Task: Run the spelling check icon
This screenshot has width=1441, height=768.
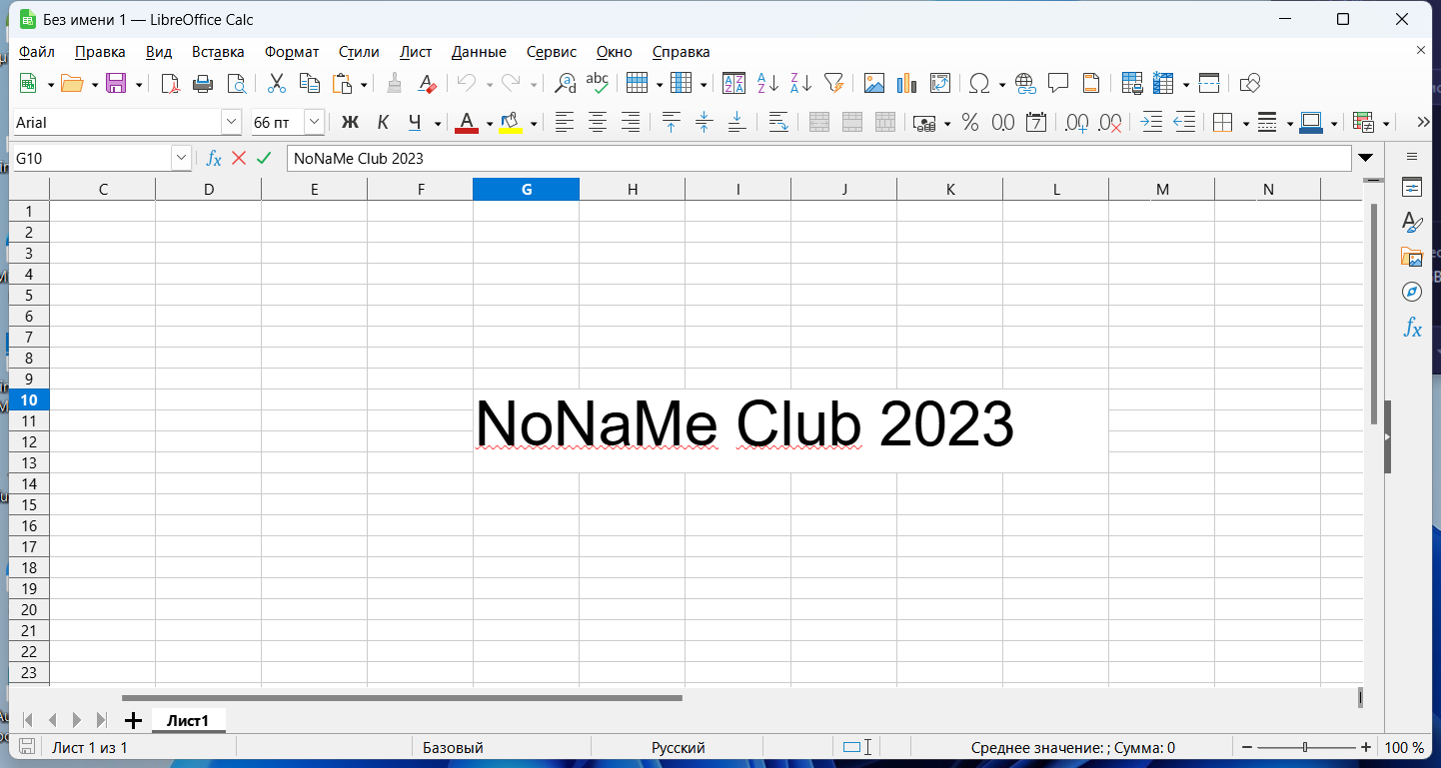Action: [x=598, y=84]
